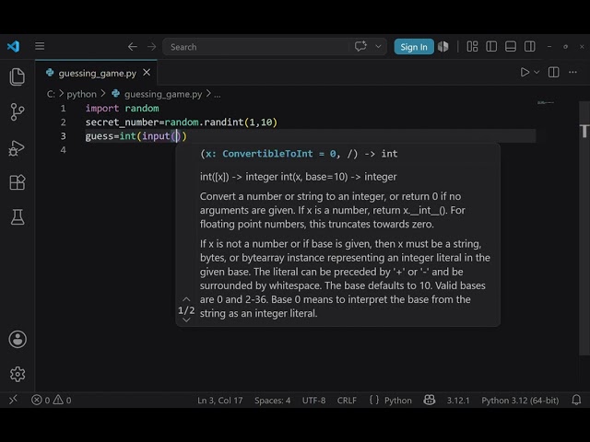
Task: Open the Customize Layout icon
Action: pyautogui.click(x=472, y=47)
